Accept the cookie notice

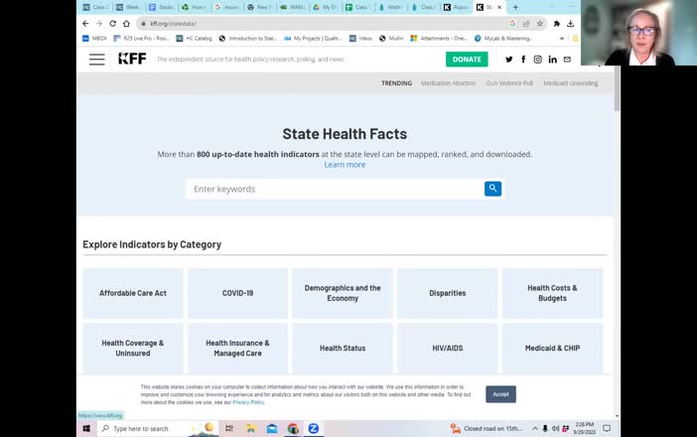(x=500, y=394)
